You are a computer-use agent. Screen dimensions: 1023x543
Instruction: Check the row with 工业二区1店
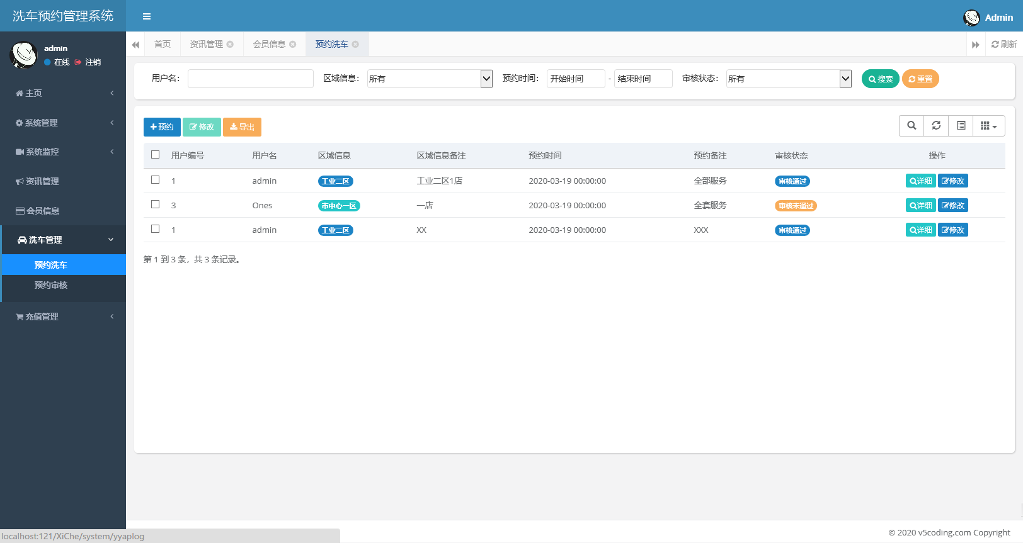tap(156, 180)
